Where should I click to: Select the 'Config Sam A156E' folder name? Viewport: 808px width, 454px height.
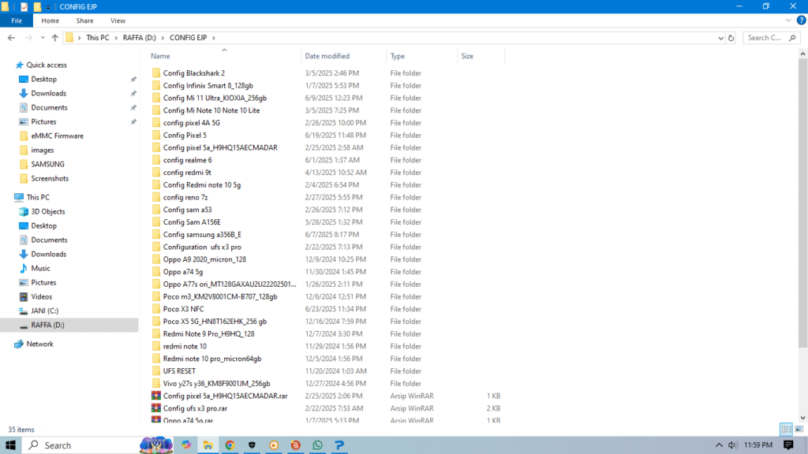coord(192,222)
